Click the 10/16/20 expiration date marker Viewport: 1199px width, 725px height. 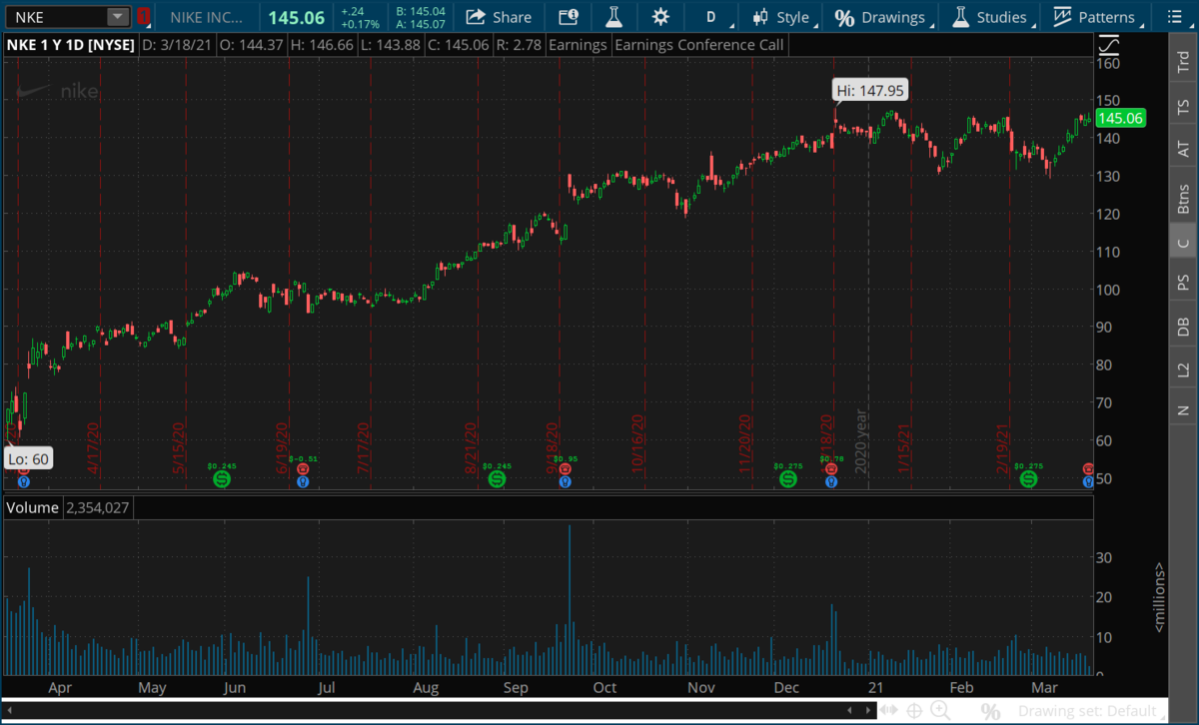pos(635,443)
